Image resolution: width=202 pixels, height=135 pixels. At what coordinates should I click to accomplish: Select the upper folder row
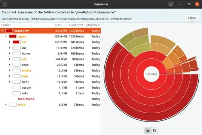[x=50, y=36]
